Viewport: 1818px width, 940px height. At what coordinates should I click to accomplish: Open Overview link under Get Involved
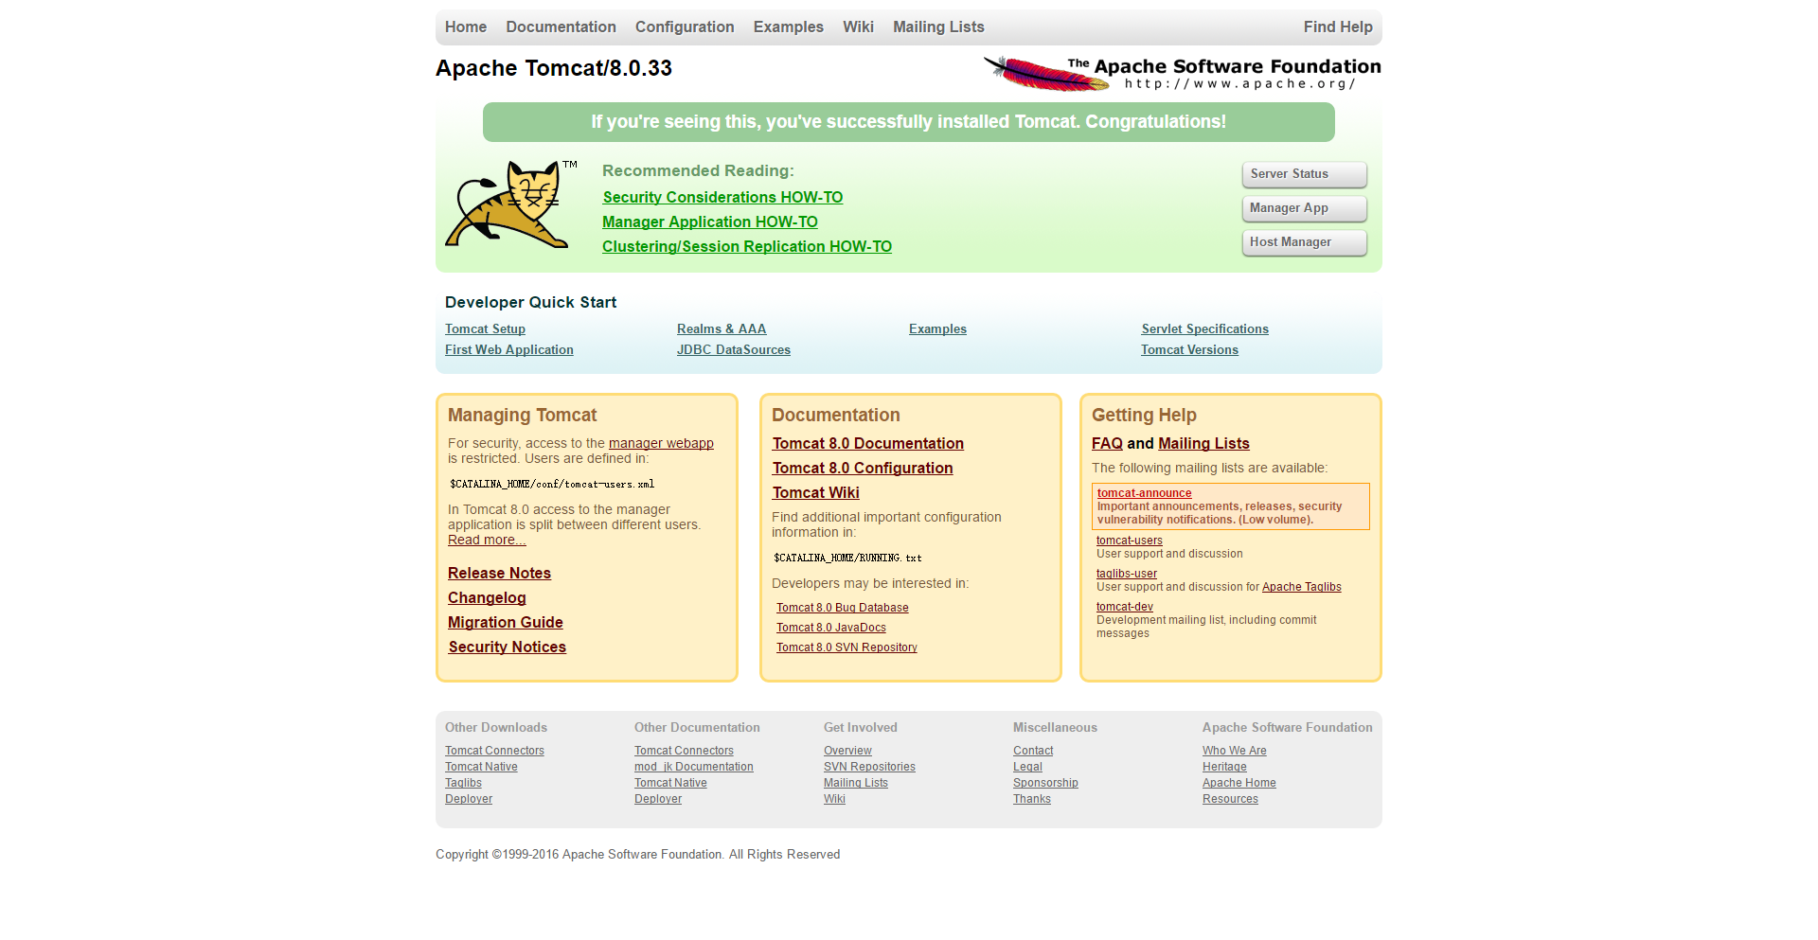[x=847, y=751]
